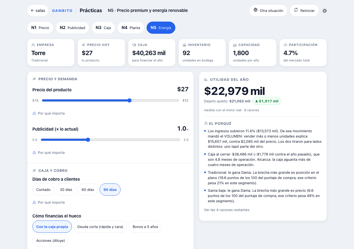Expand Por qué importa under Publicidad
This screenshot has height=249, width=354.
tap(49, 152)
